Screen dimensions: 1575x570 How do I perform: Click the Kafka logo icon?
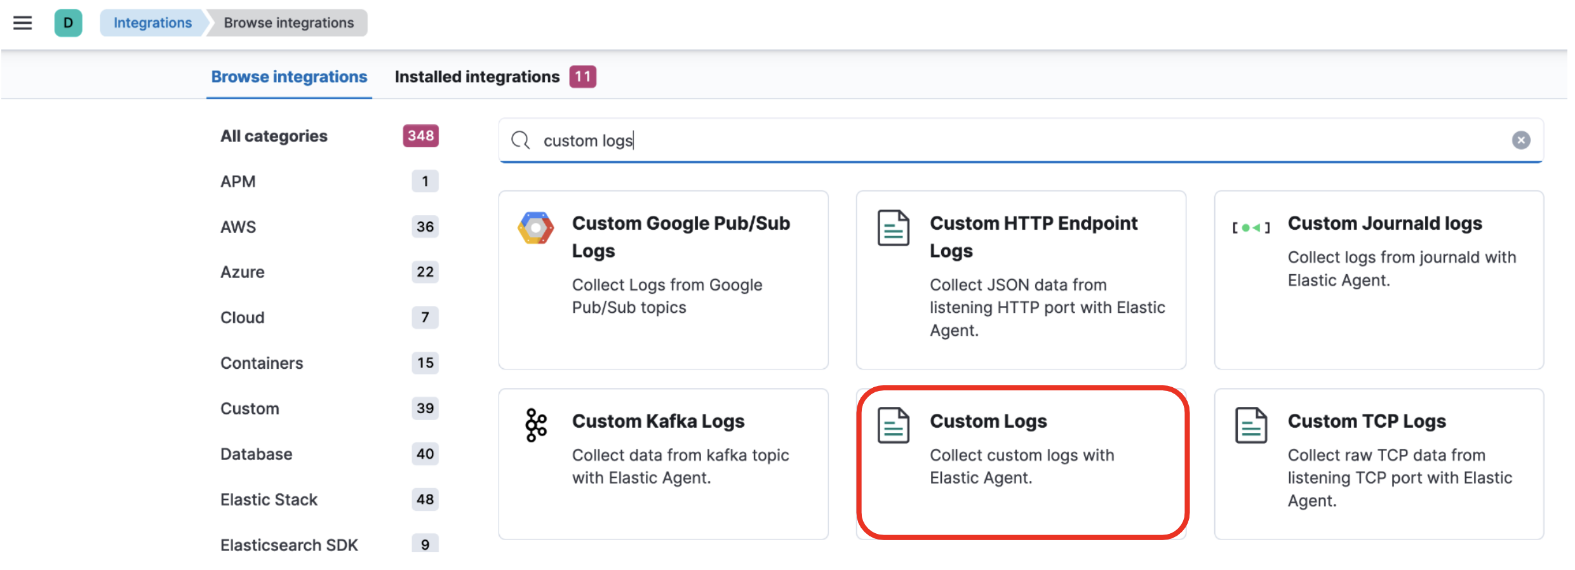click(535, 425)
